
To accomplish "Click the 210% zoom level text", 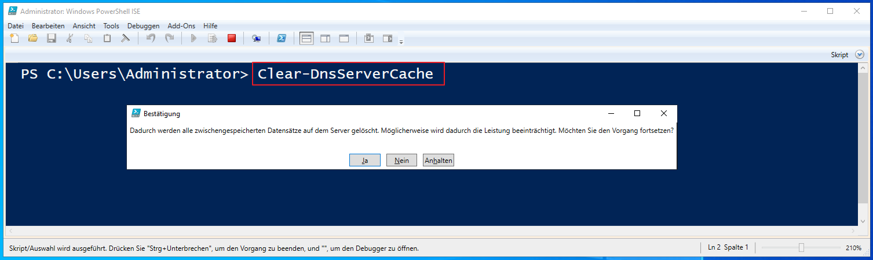I will 853,247.
